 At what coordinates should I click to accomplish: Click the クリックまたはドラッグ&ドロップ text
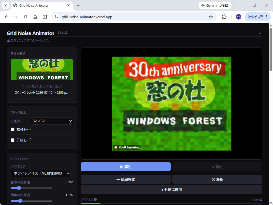pyautogui.click(x=42, y=86)
